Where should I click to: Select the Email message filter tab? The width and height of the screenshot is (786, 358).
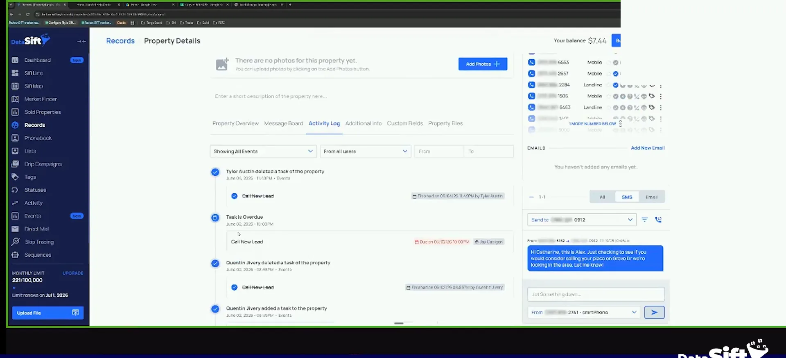[651, 197]
